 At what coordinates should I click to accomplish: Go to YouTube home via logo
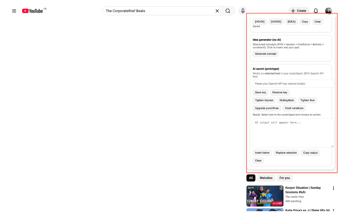click(x=32, y=11)
